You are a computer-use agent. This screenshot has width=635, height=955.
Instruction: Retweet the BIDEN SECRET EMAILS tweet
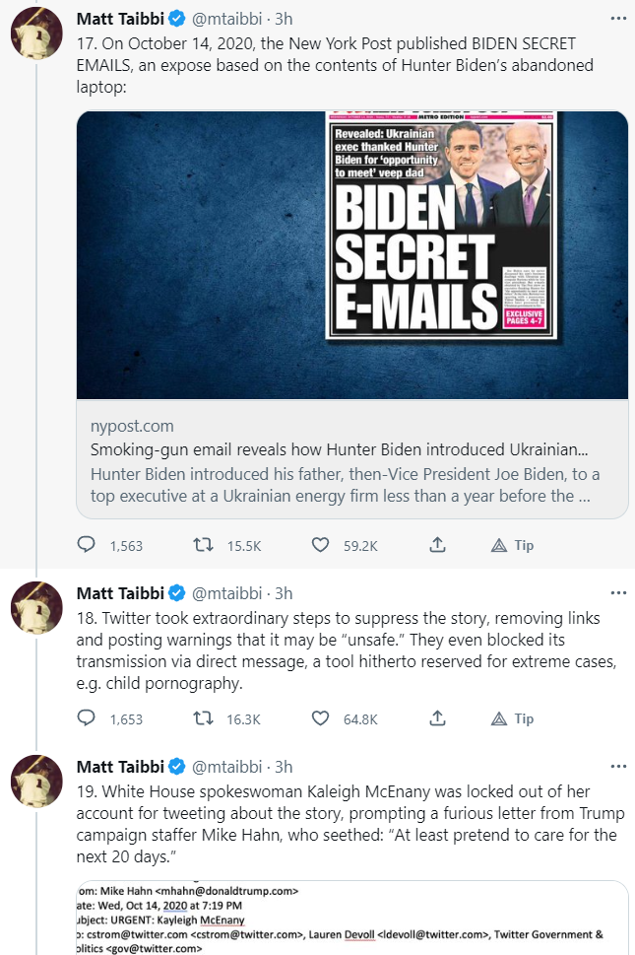tap(203, 545)
